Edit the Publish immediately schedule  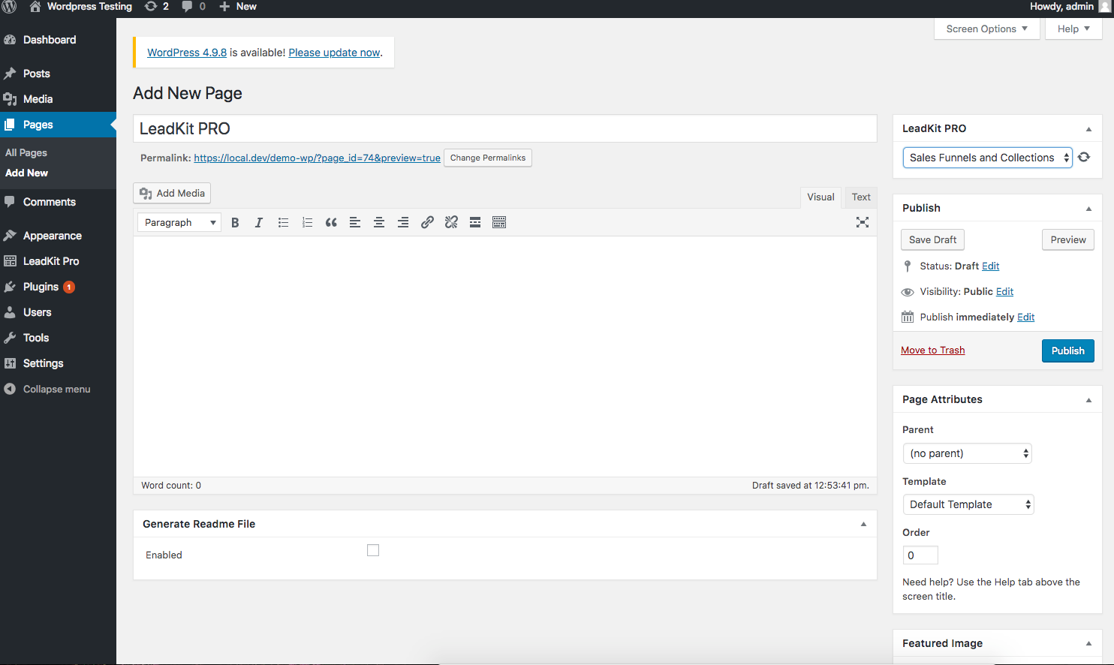point(1025,317)
